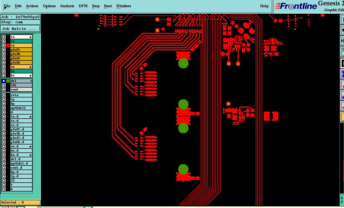Click the green color swatch of the drl layer
The width and height of the screenshot is (344, 208).
click(x=8, y=81)
